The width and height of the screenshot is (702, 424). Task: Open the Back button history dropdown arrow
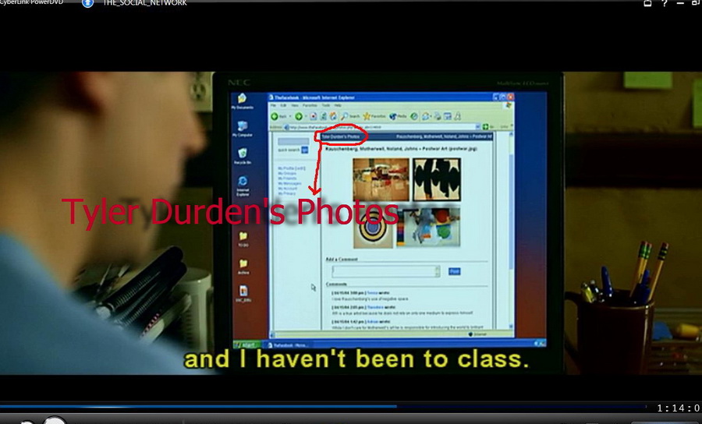(x=290, y=116)
